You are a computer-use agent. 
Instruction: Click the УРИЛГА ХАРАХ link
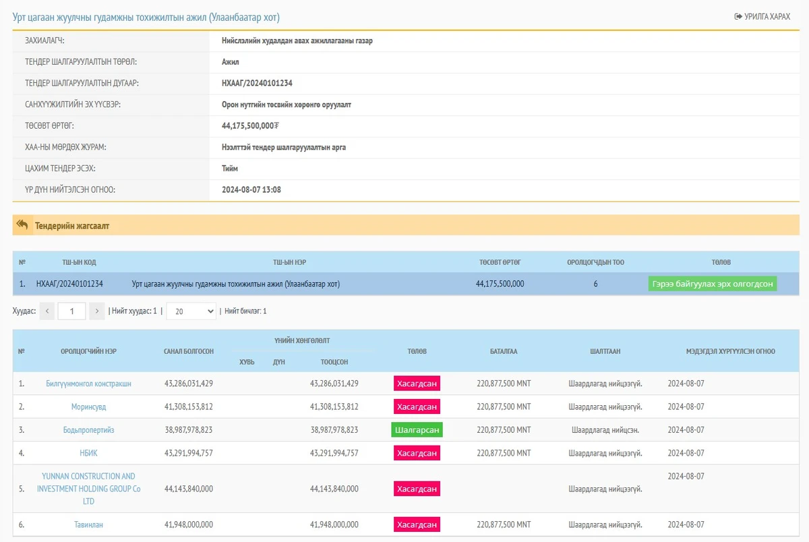coord(762,16)
